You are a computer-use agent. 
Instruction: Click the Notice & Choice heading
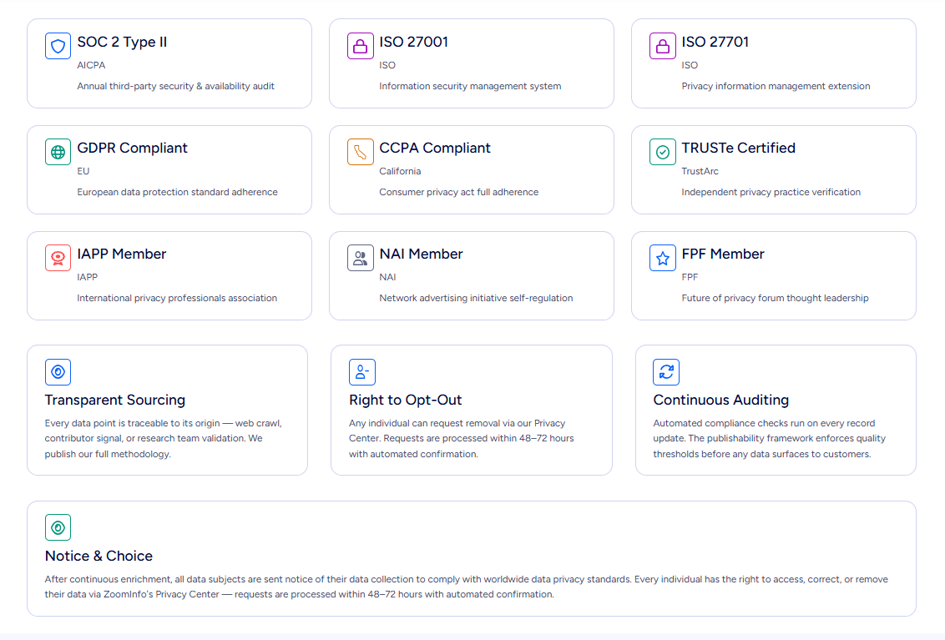pos(99,556)
